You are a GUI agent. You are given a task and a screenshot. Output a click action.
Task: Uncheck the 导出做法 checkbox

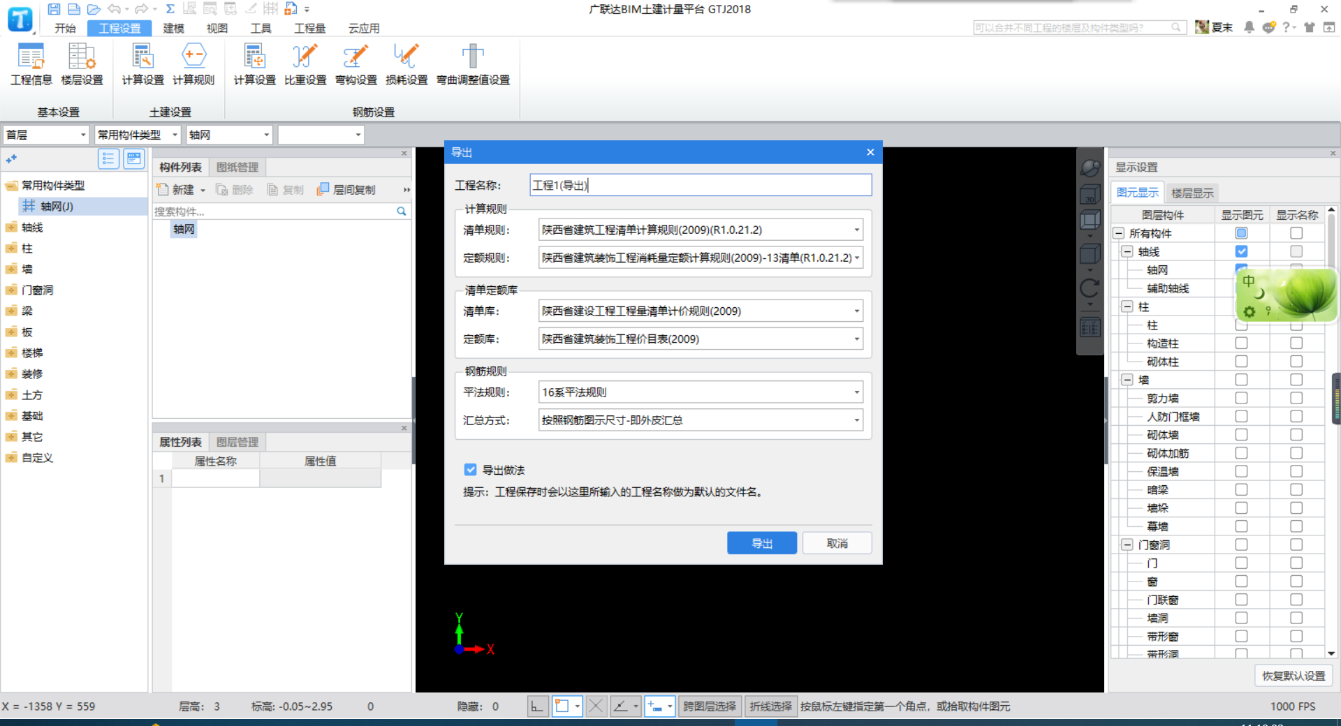(470, 470)
